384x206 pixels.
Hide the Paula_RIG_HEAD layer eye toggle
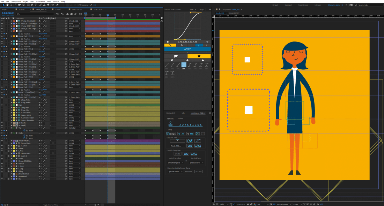coord(2,21)
